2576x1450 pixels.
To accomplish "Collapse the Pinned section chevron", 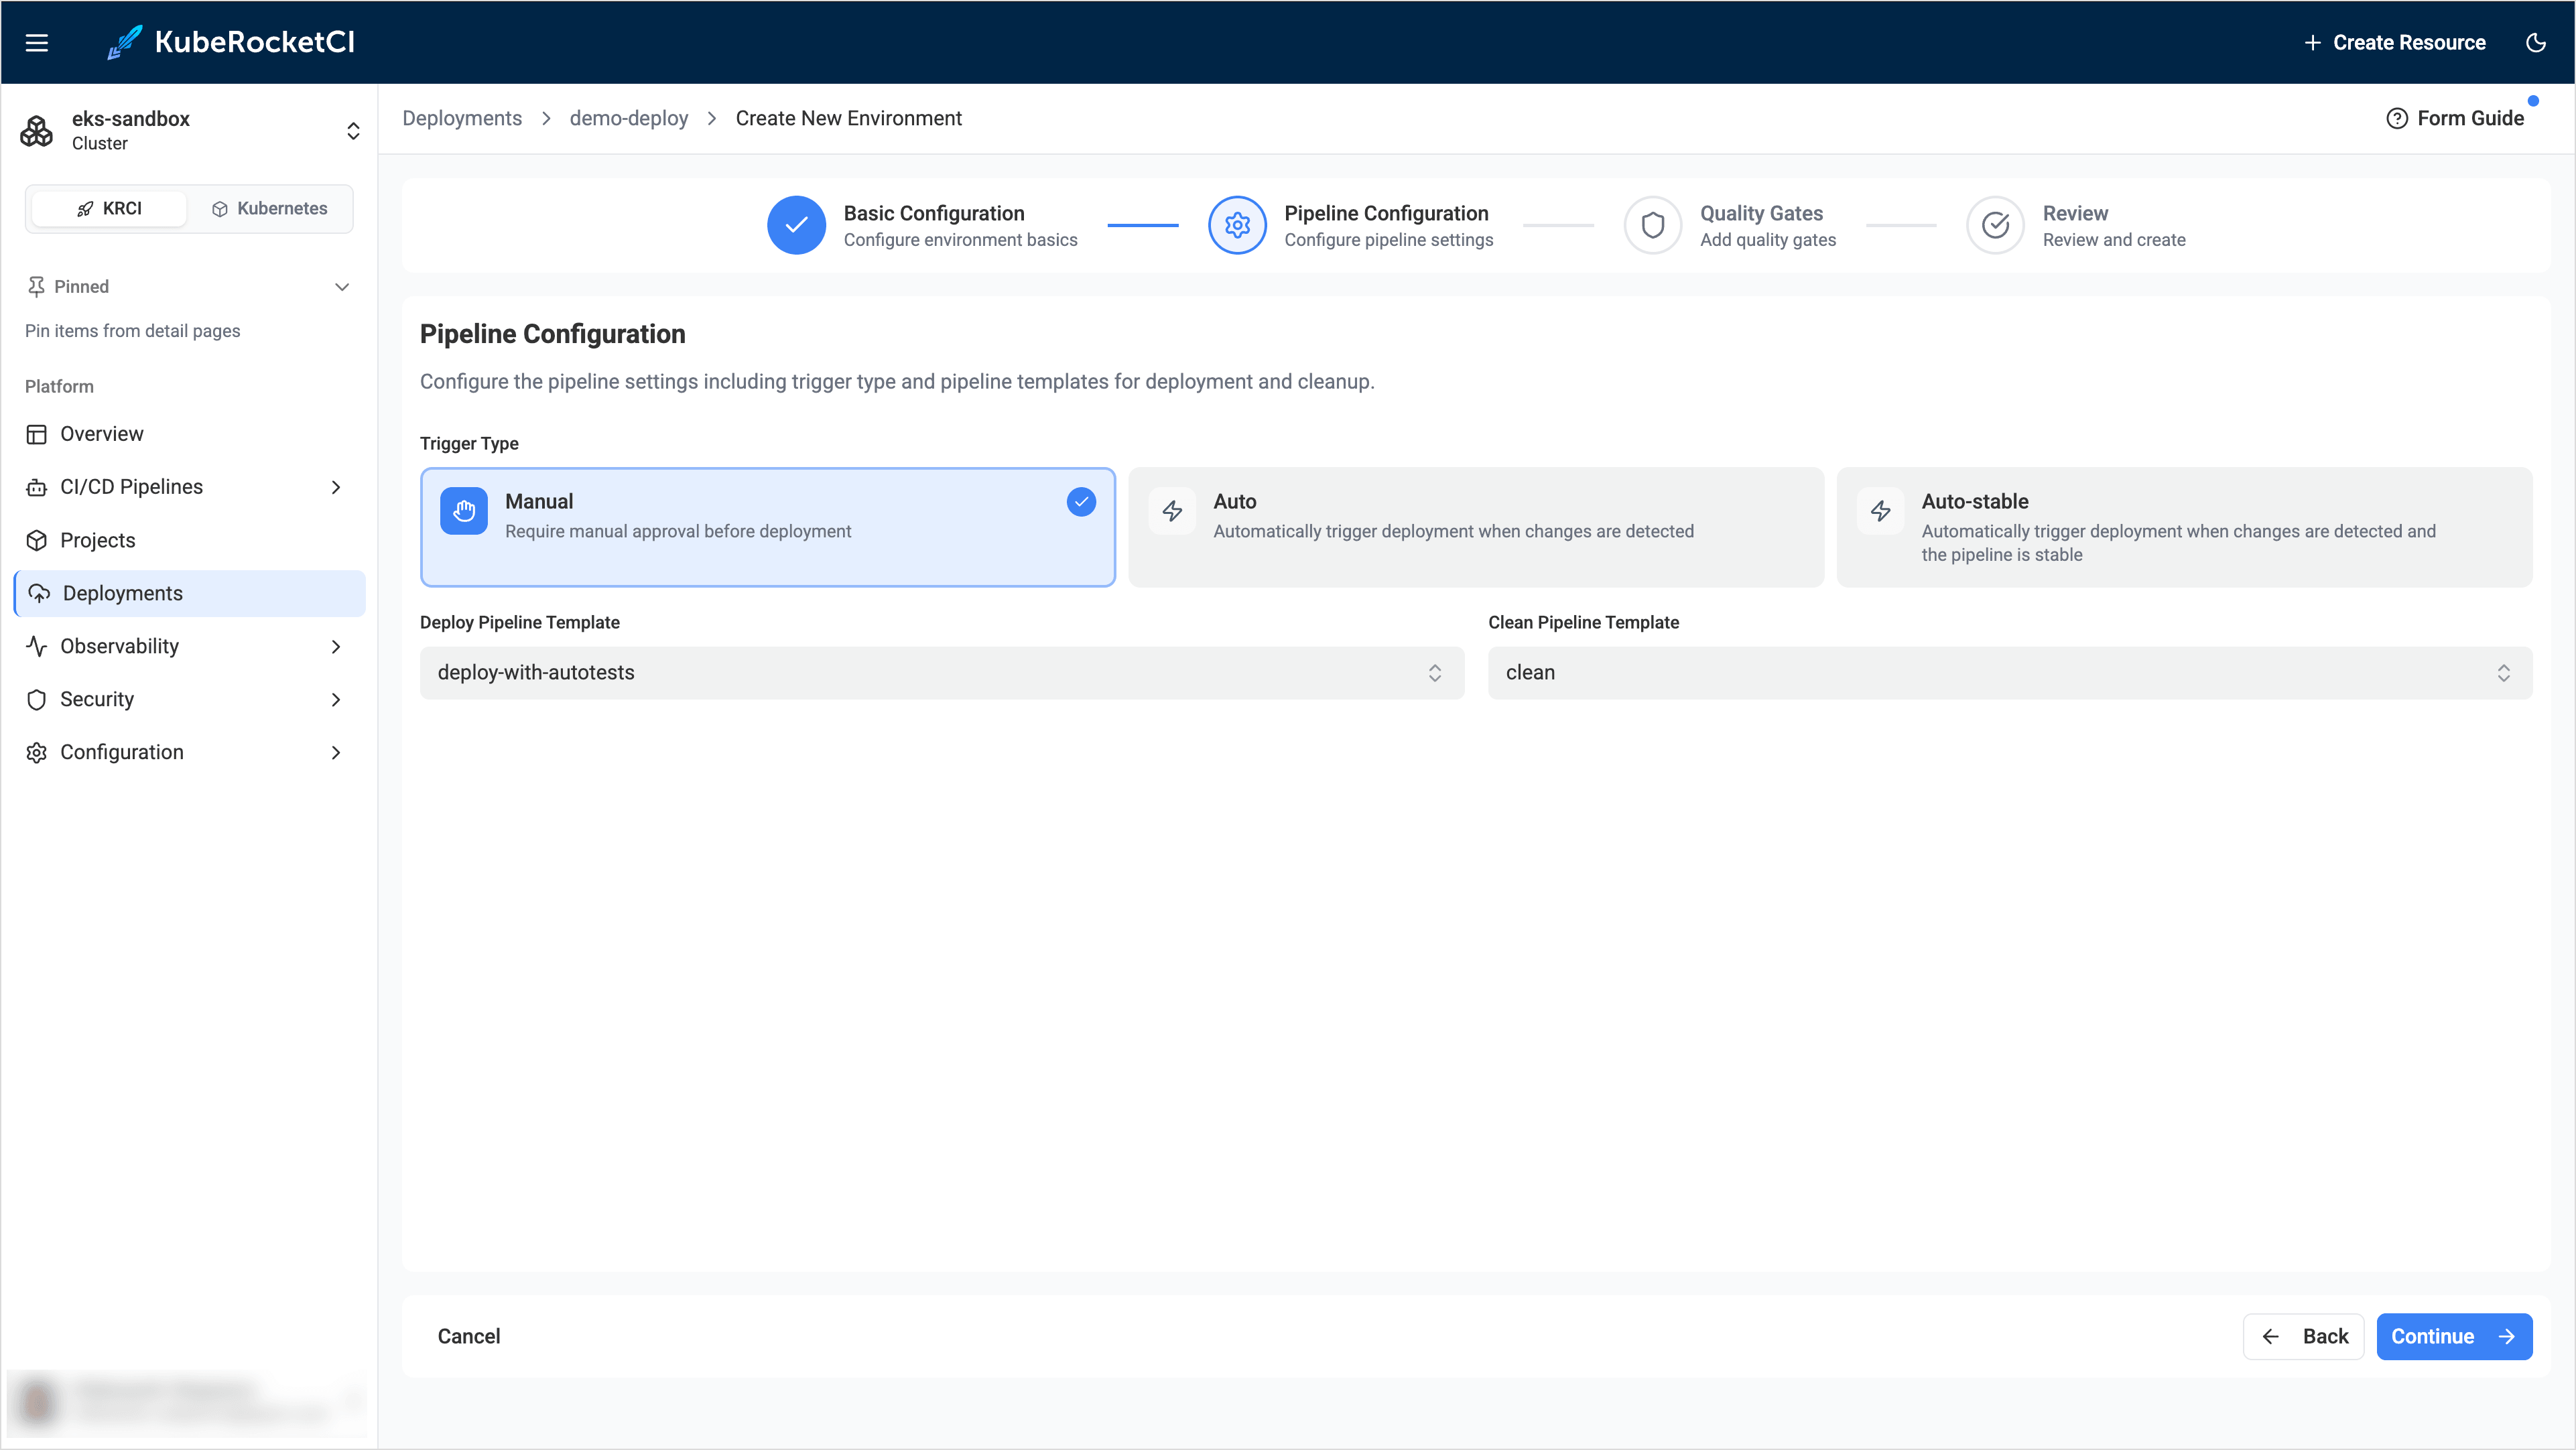I will [x=342, y=287].
